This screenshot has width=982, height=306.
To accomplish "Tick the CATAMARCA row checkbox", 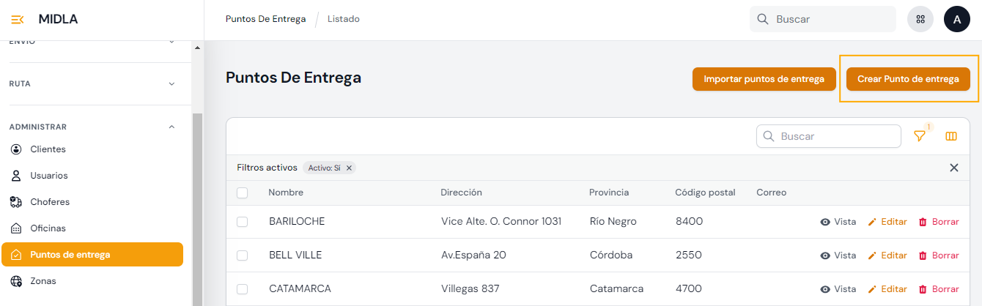I will [243, 289].
